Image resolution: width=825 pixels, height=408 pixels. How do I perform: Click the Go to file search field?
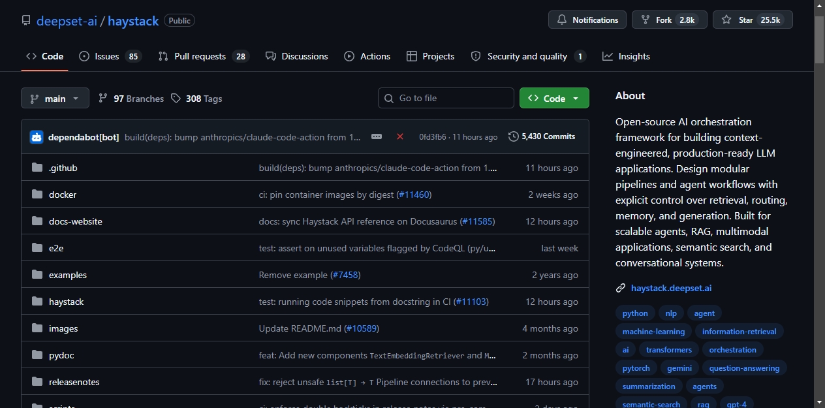pyautogui.click(x=446, y=98)
